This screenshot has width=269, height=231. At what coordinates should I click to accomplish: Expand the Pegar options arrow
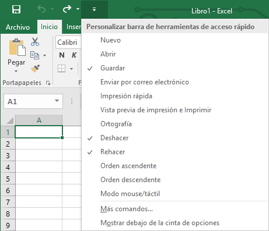coord(16,71)
